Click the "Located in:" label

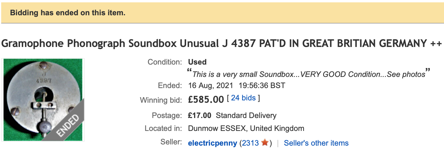[x=163, y=128]
